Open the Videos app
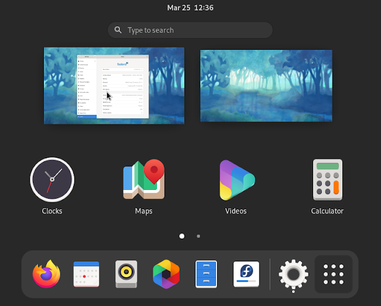Screen dimensions: 381x306 [x=237, y=180]
